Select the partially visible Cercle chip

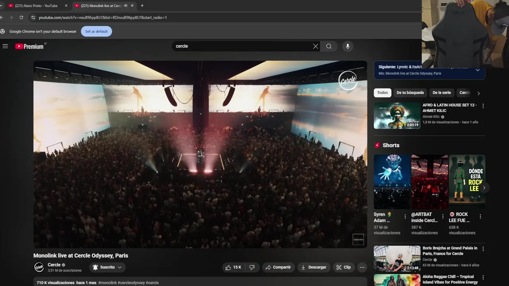tap(464, 93)
